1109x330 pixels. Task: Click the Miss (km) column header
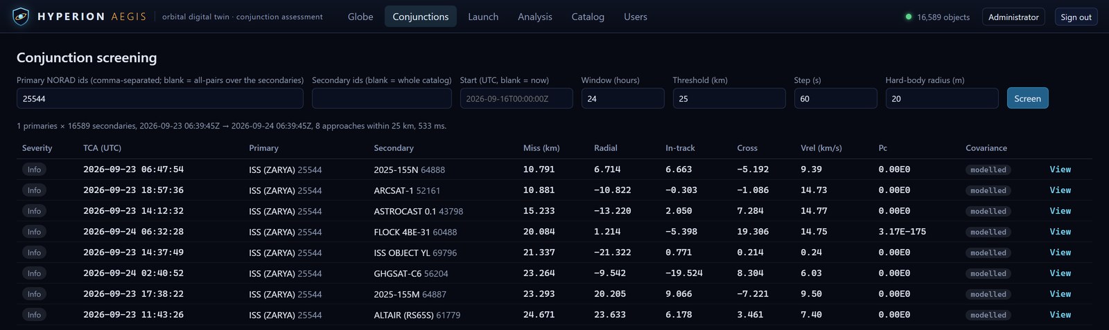coord(541,148)
